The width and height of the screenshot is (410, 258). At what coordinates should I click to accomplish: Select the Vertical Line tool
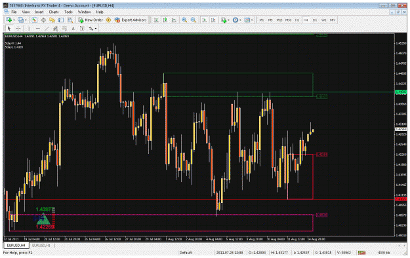pyautogui.click(x=29, y=28)
